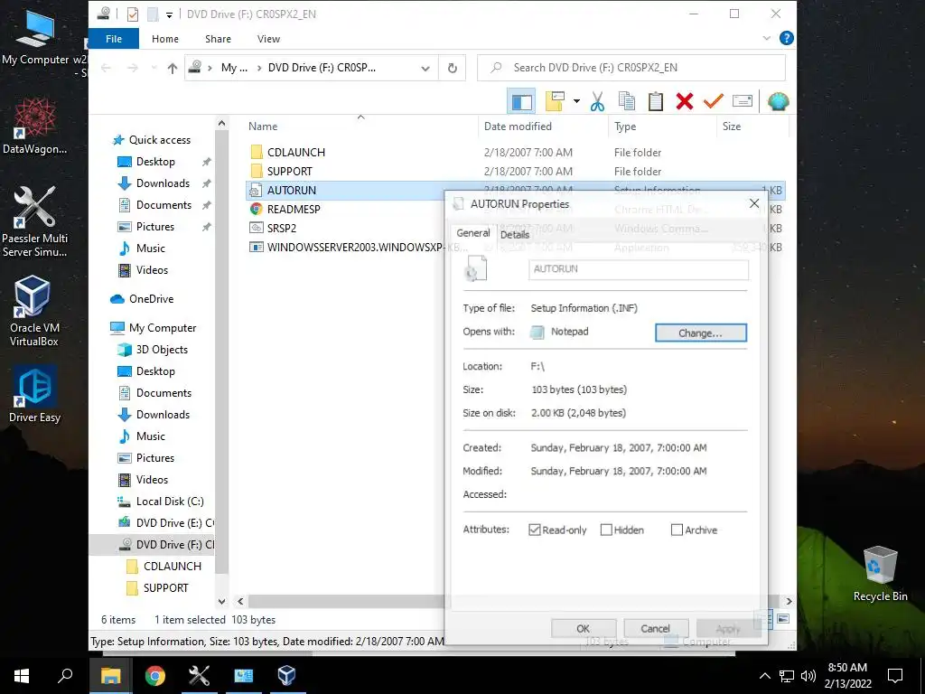
Task: Open the Windows Start menu
Action: [22, 675]
